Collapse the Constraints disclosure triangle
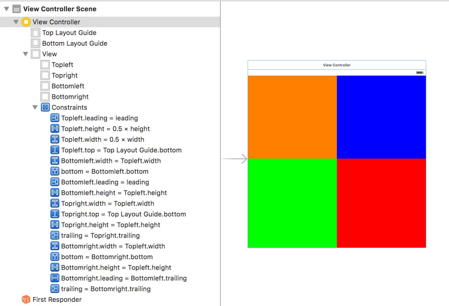 (x=35, y=107)
